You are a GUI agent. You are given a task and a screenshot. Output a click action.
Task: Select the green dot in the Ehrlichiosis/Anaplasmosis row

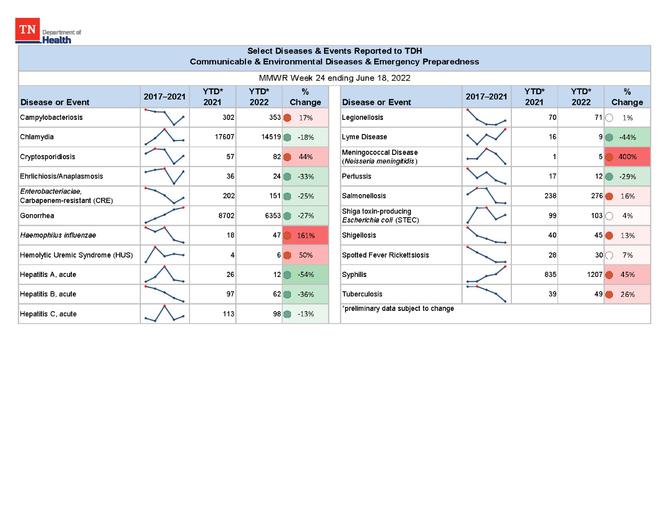[287, 176]
